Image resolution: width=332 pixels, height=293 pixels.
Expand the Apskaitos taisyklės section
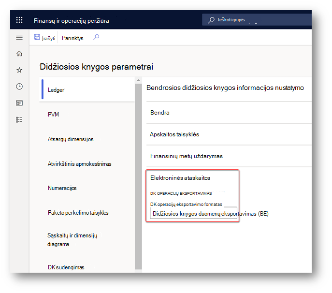pyautogui.click(x=229, y=134)
